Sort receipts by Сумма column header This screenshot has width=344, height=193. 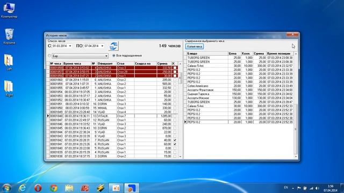[164, 63]
